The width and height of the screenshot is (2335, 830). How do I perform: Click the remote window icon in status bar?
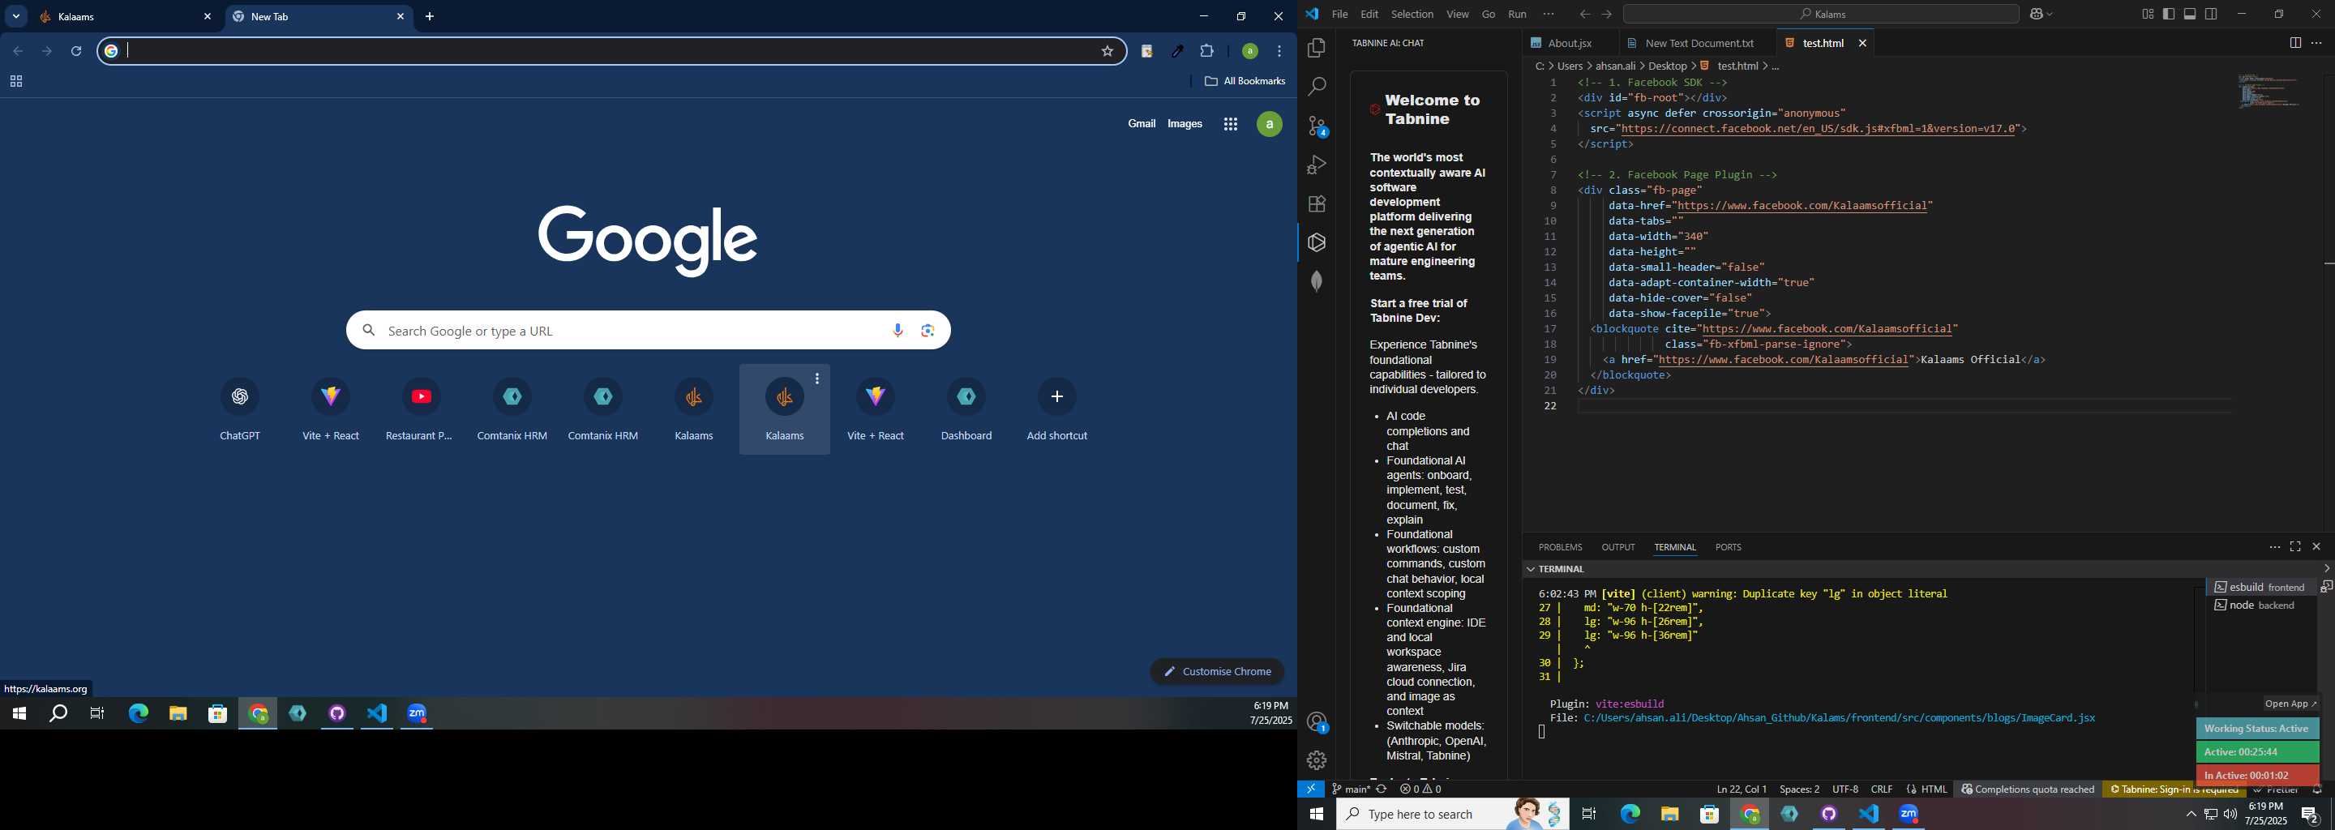[x=1311, y=789]
